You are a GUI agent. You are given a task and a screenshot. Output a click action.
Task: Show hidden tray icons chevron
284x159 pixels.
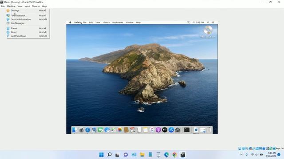pyautogui.click(x=241, y=155)
